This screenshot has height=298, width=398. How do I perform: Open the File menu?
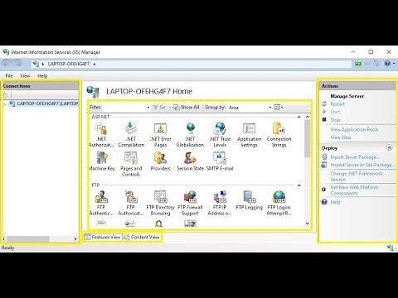click(9, 75)
